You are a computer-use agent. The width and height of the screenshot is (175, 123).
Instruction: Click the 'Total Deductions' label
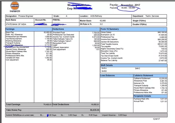click(x=60, y=104)
